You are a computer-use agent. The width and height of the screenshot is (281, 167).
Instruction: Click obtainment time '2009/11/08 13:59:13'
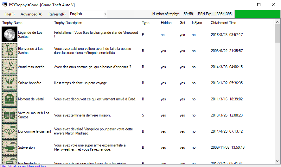(227, 147)
